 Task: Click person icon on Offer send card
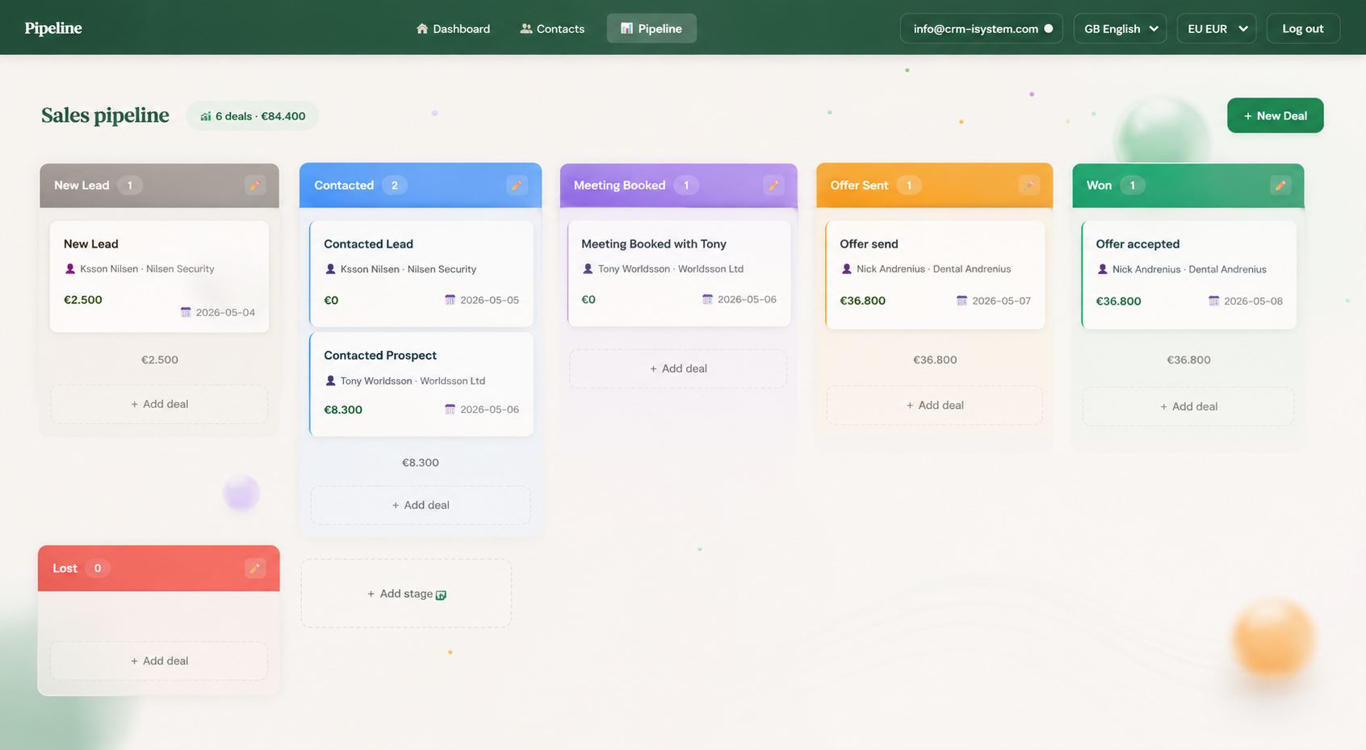pyautogui.click(x=846, y=269)
